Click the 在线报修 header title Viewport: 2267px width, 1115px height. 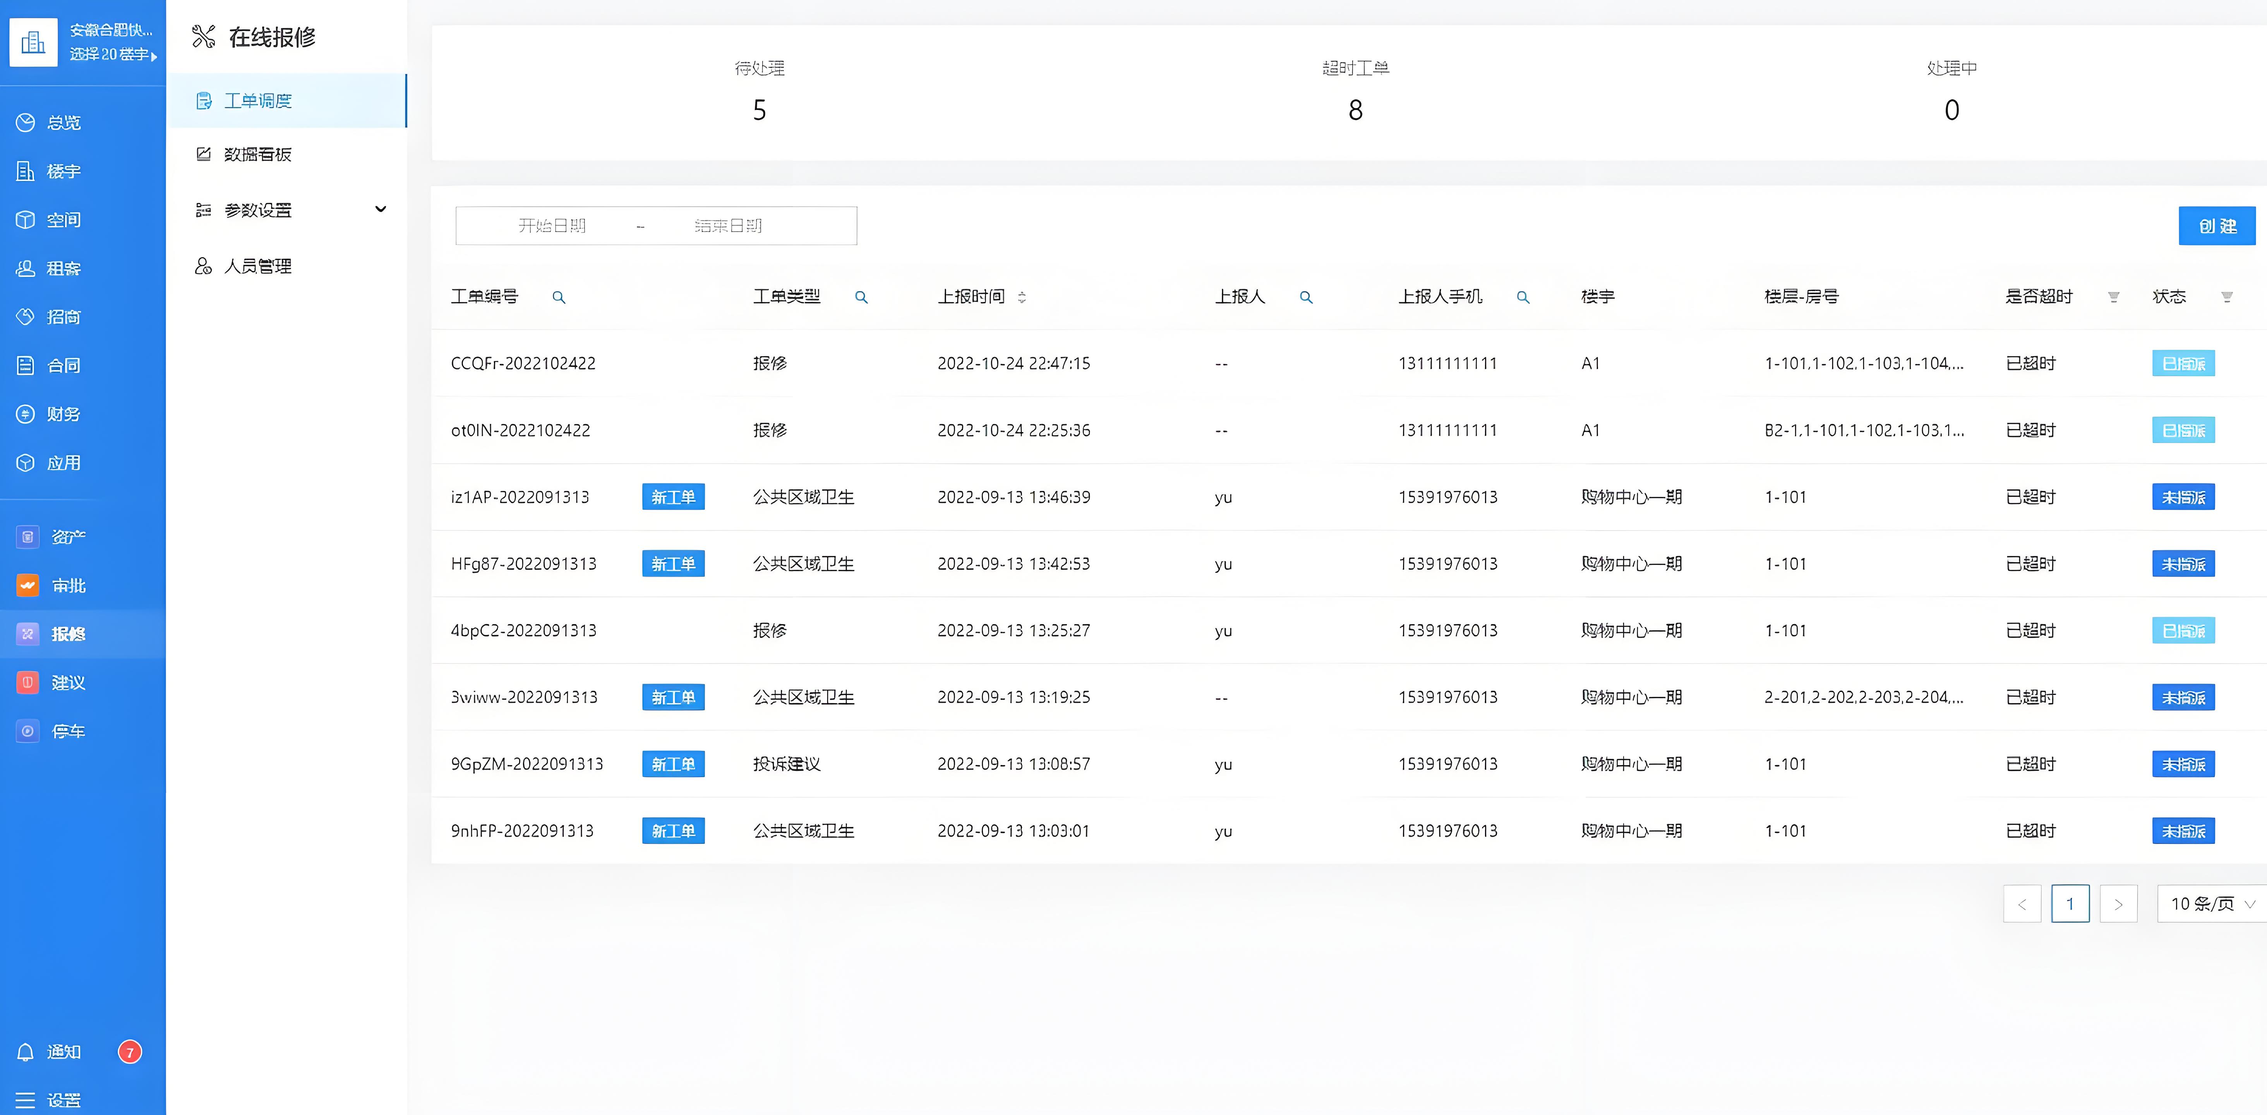[x=272, y=37]
